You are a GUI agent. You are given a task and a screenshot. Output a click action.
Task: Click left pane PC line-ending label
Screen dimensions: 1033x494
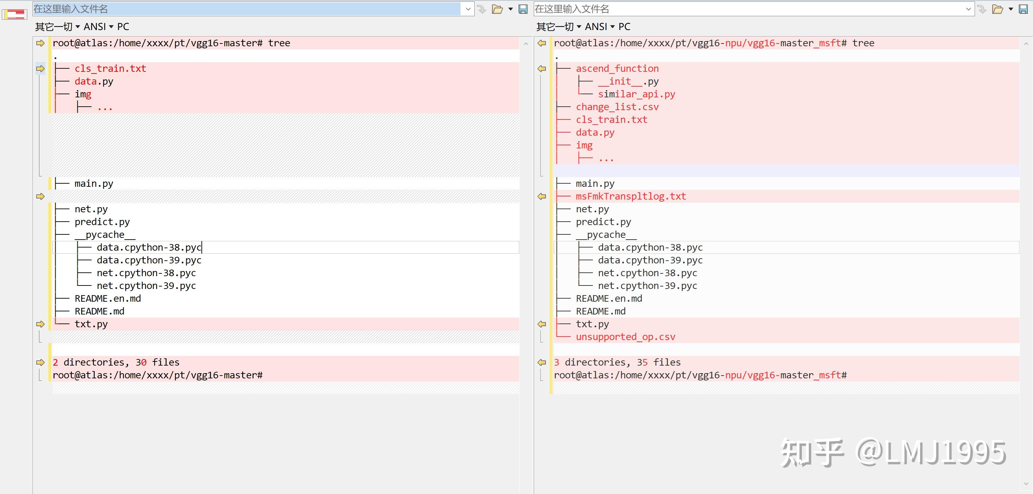(x=123, y=27)
